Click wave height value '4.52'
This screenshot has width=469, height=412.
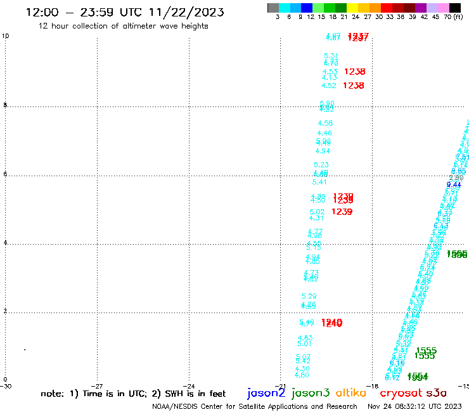click(x=329, y=86)
